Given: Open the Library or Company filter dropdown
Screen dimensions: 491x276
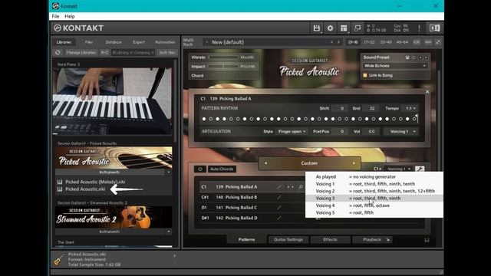Looking at the screenshot, I should click(x=133, y=52).
